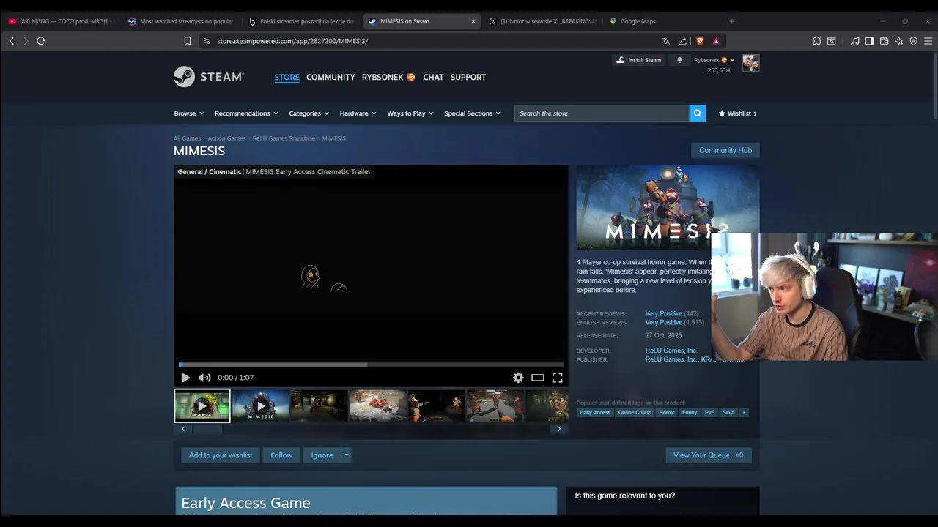Reload the browser page
938x527 pixels.
[41, 41]
